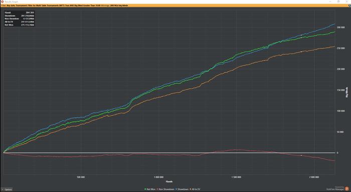Click the Non Showdown value in stats box

29,19
